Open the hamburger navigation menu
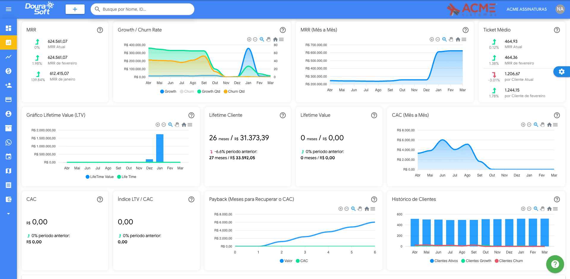 coord(9,9)
